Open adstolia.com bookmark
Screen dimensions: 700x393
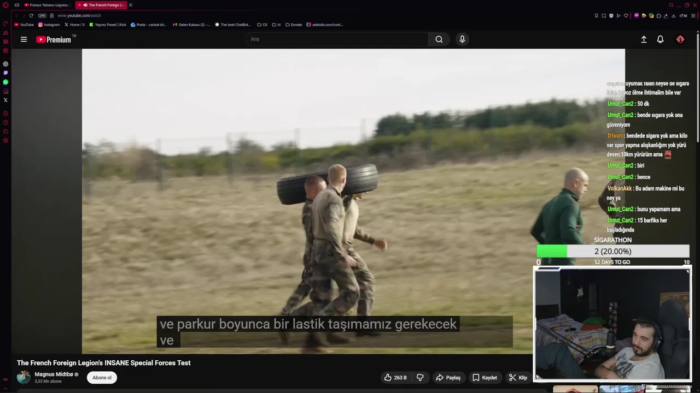pos(325,25)
